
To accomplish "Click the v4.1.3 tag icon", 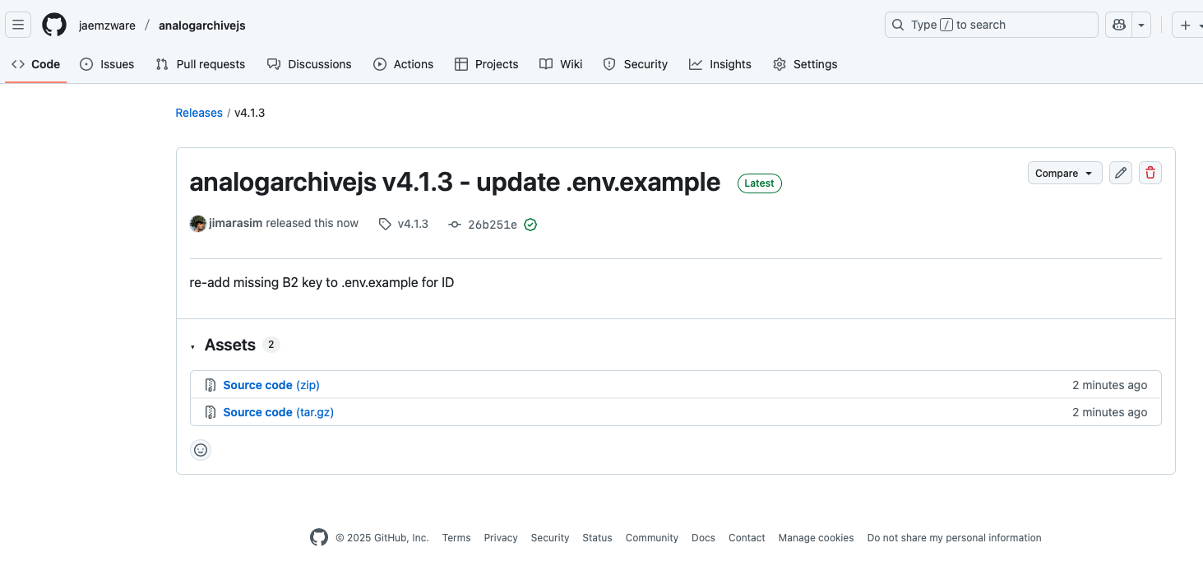I will pos(385,224).
